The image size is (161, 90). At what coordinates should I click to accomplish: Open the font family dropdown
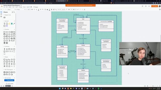click(x=21, y=9)
